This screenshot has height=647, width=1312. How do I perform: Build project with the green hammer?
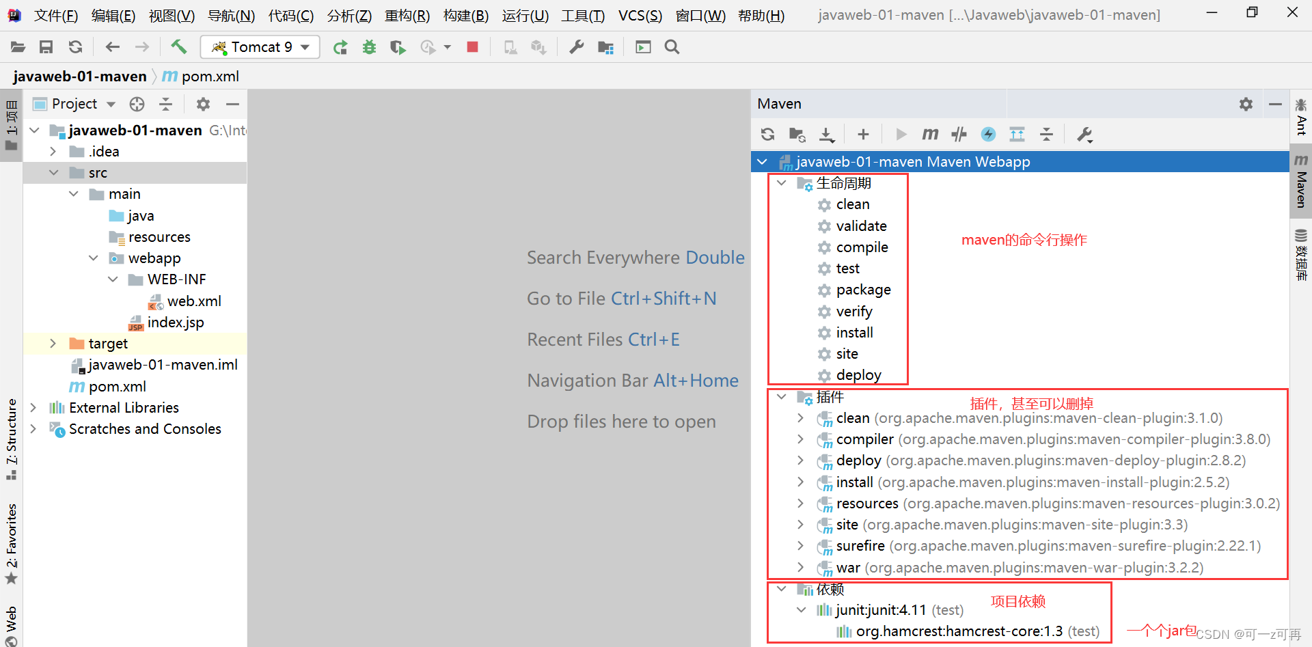(178, 46)
